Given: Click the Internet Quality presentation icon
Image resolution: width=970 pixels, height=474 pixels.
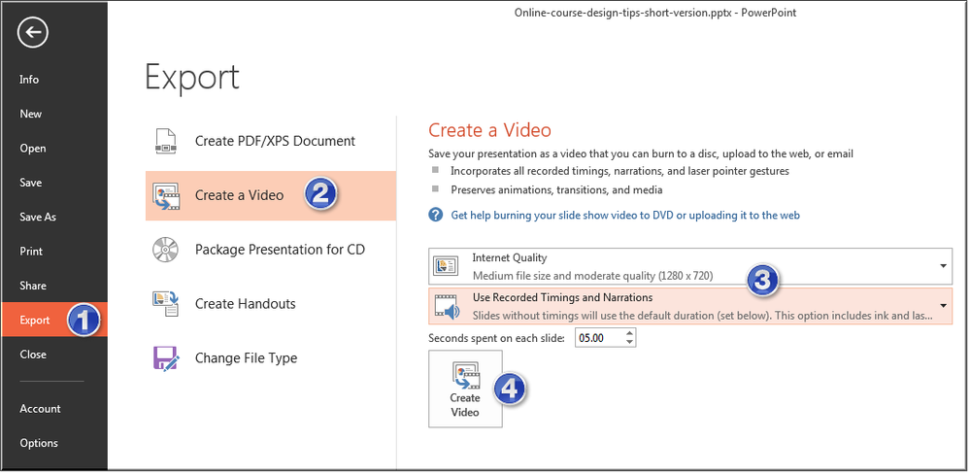Looking at the screenshot, I should (447, 267).
